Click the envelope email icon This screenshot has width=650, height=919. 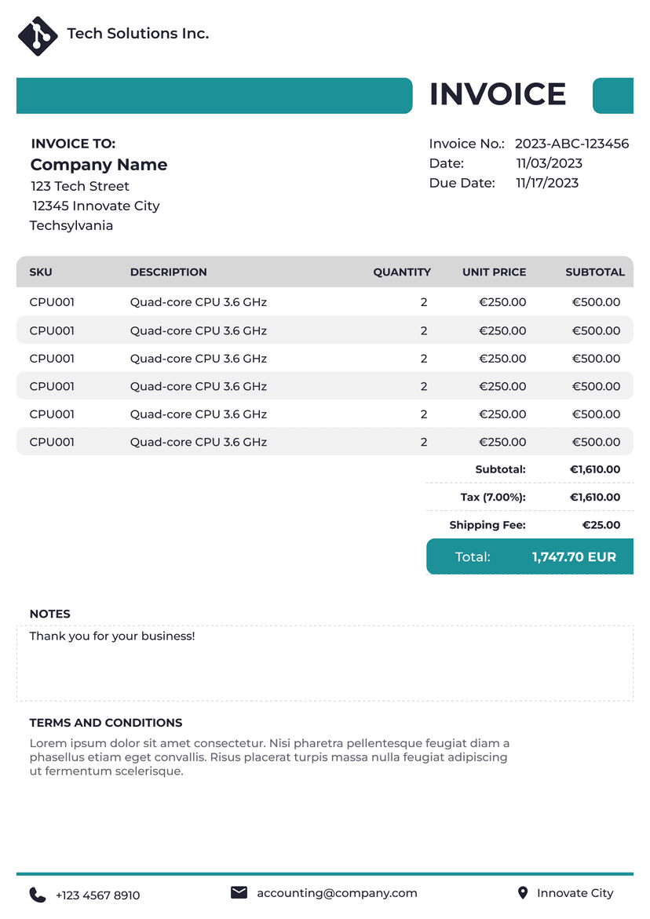click(x=239, y=892)
